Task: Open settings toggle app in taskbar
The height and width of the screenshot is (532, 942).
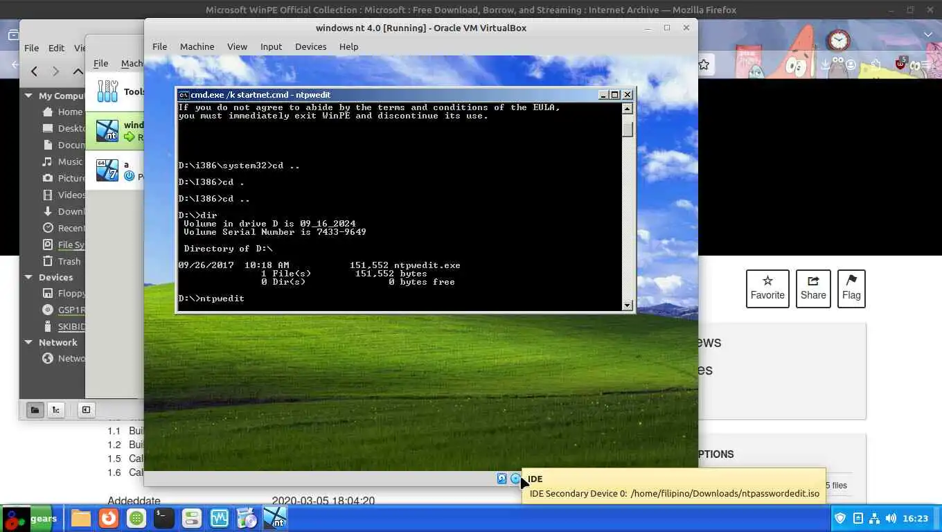Action: coord(192,518)
